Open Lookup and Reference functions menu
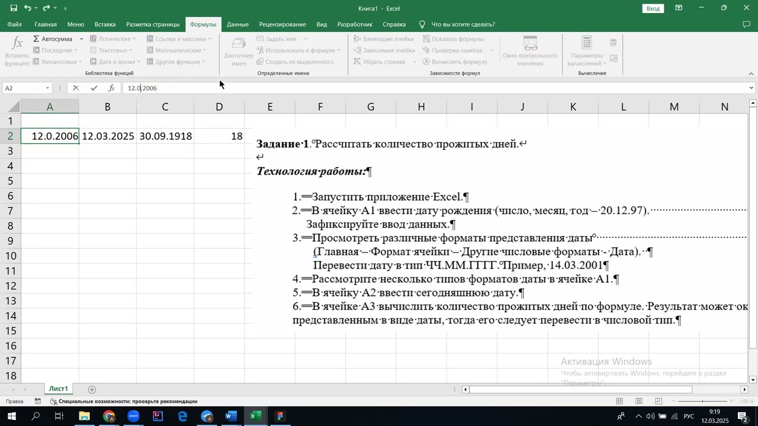 click(x=179, y=39)
